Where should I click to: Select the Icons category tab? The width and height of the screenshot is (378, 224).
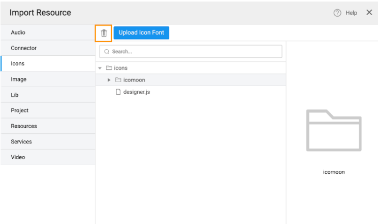[x=48, y=64]
